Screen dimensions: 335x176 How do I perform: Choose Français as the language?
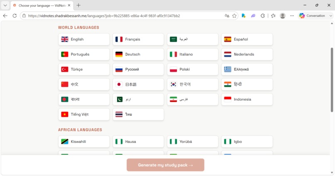[x=138, y=40]
